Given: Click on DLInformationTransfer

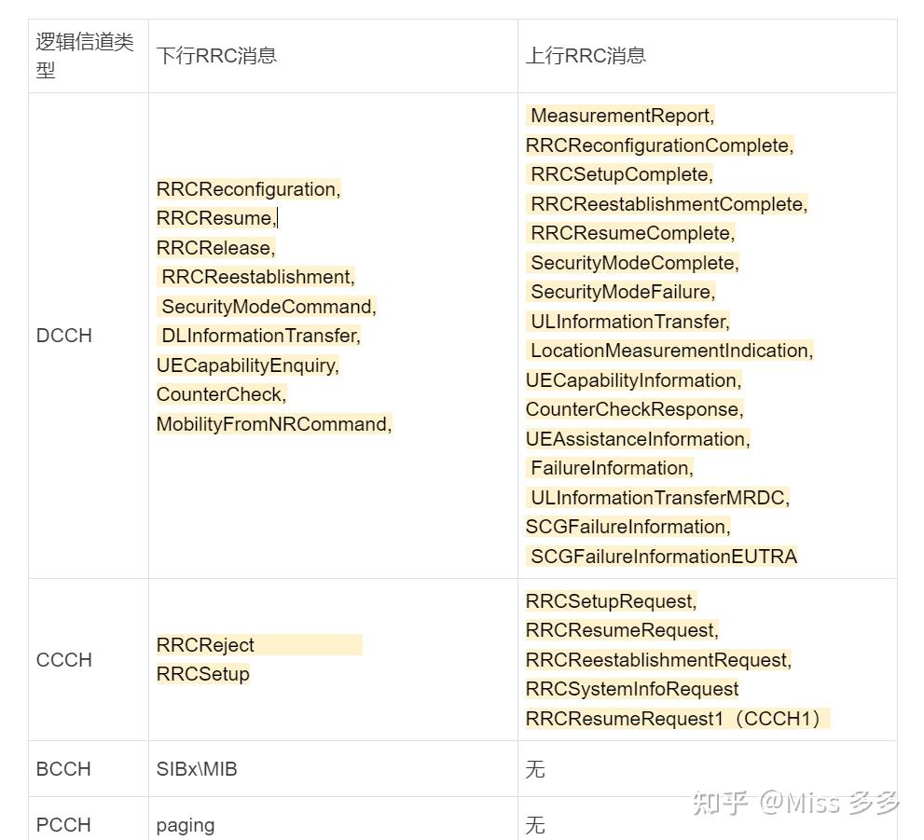Looking at the screenshot, I should (x=260, y=336).
